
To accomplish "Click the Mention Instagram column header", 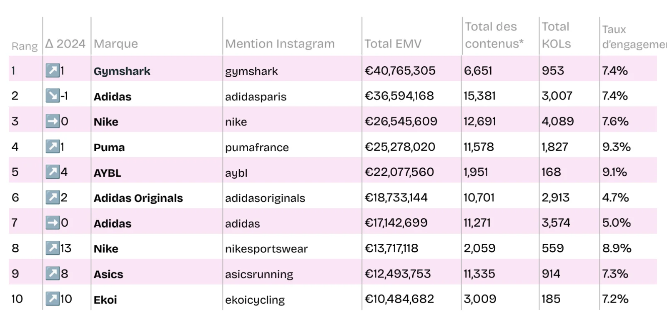I will (x=280, y=44).
